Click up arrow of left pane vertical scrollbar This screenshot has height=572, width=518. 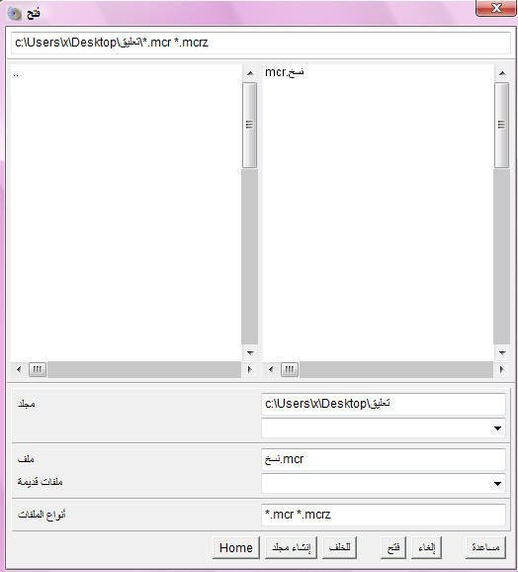pos(250,73)
